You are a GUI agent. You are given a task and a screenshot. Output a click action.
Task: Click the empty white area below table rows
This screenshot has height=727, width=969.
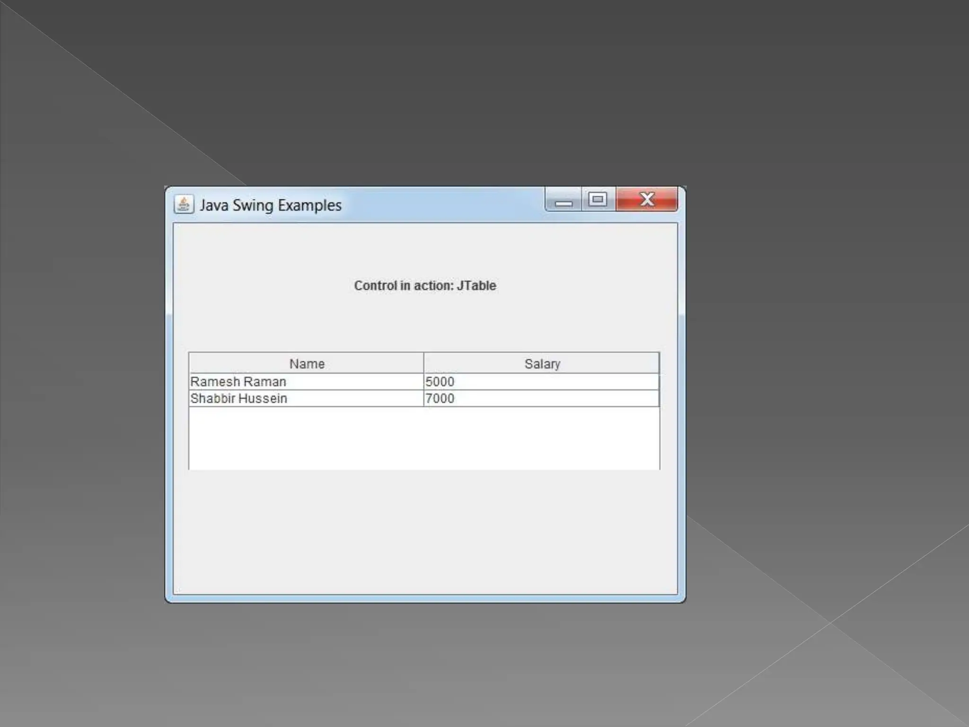tap(424, 438)
